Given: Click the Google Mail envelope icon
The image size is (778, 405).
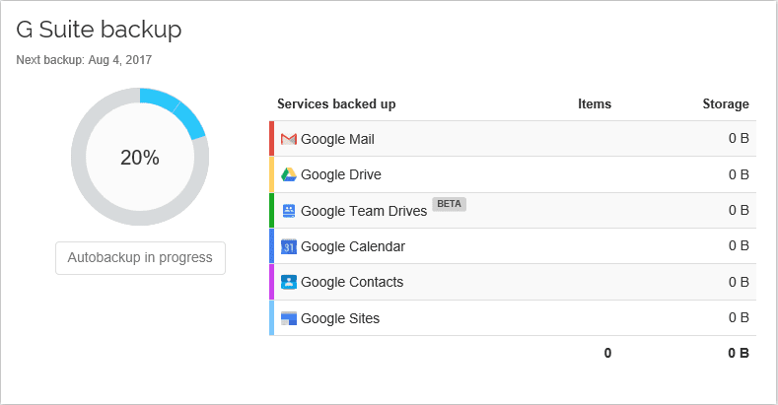Looking at the screenshot, I should pyautogui.click(x=289, y=139).
